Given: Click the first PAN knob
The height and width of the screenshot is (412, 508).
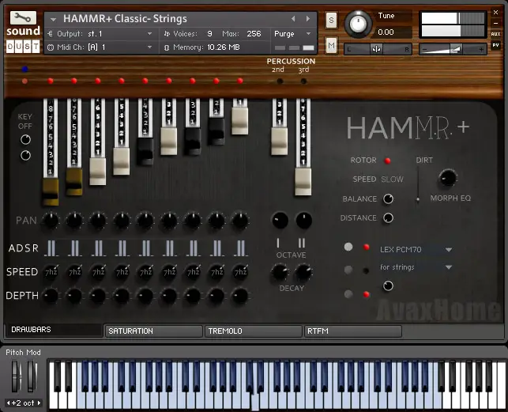Looking at the screenshot, I should coord(51,221).
